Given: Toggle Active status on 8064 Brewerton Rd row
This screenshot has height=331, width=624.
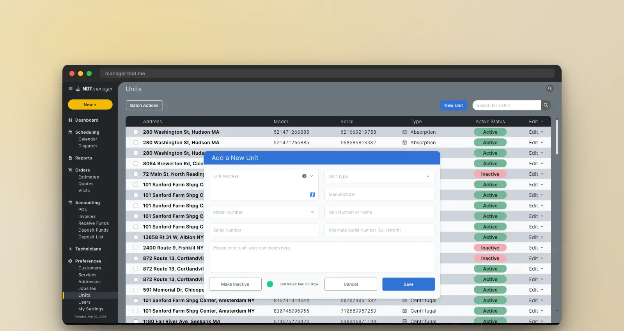Looking at the screenshot, I should pyautogui.click(x=490, y=164).
